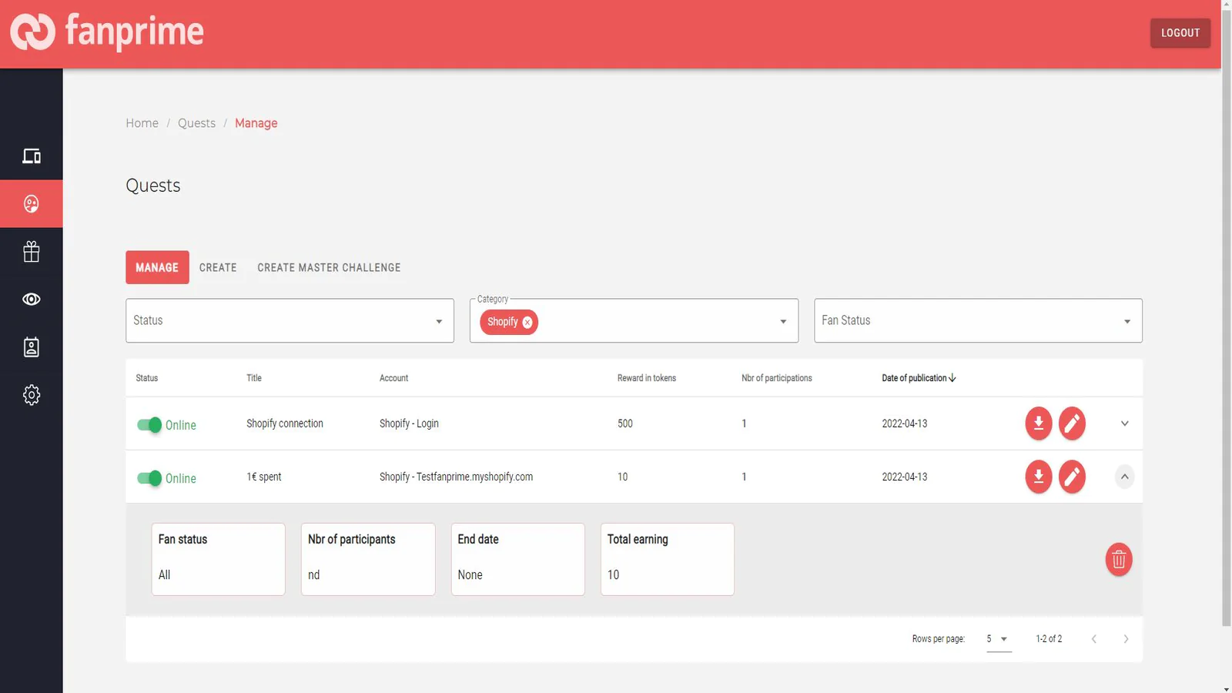This screenshot has width=1232, height=693.
Task: Delete quest using the trash icon
Action: [1118, 560]
